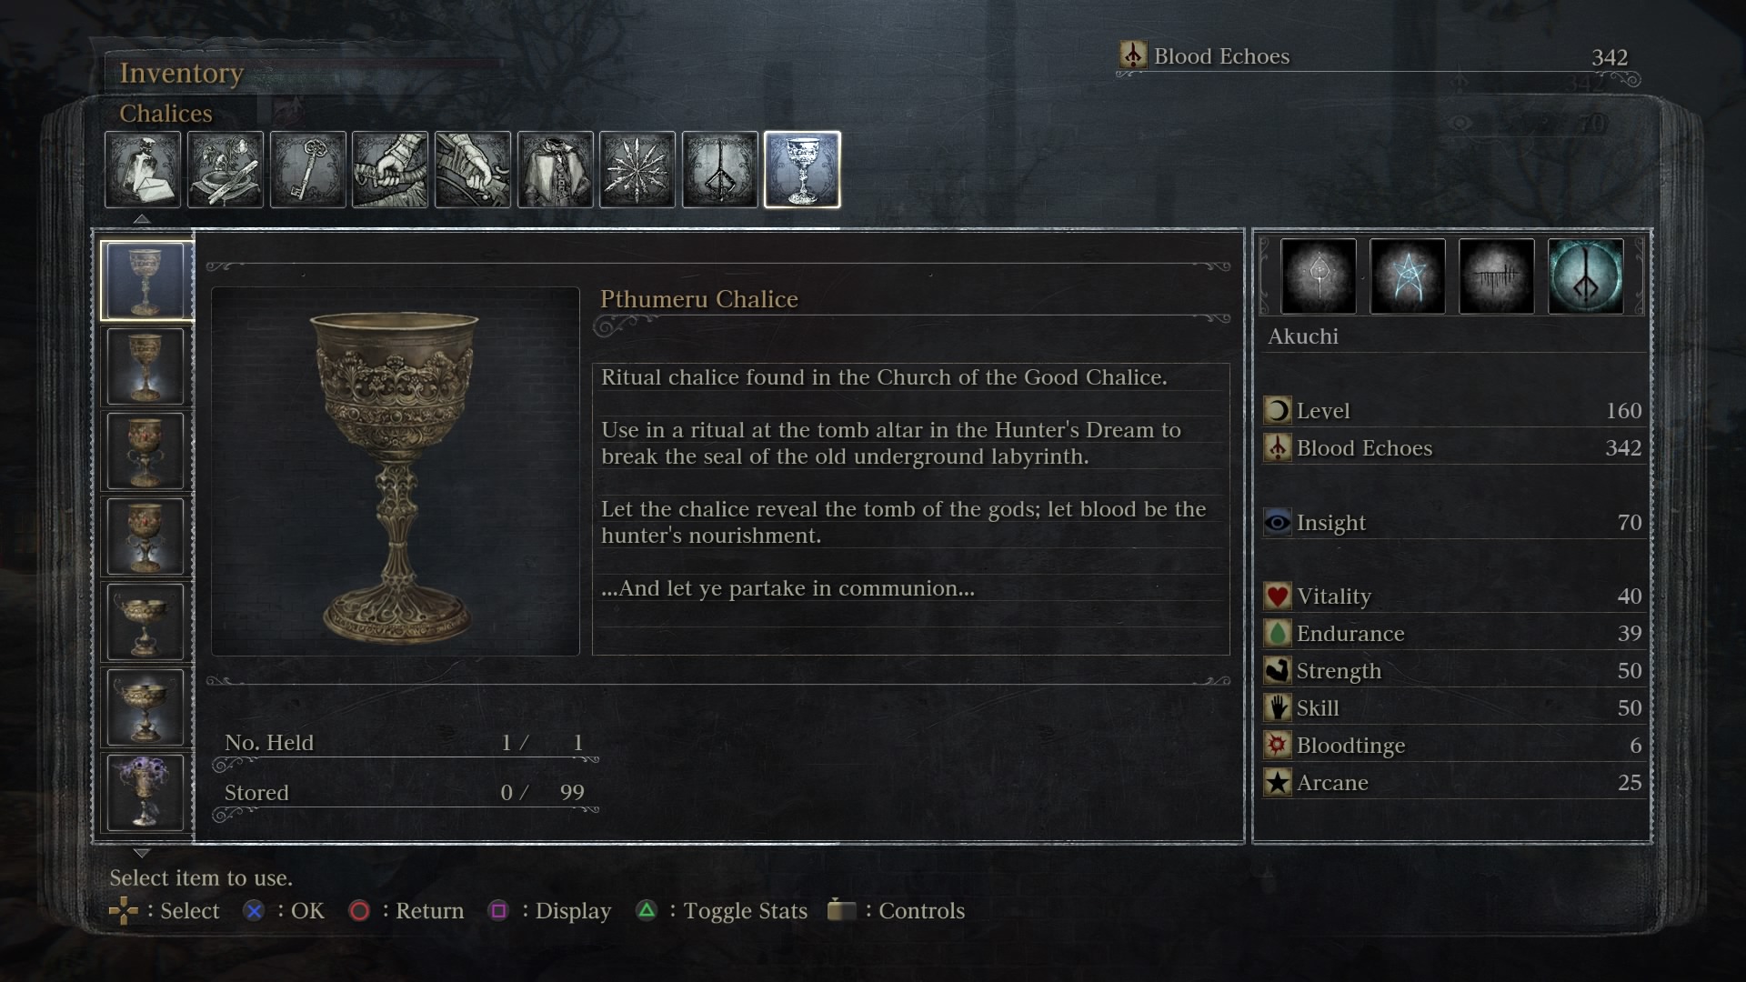Select the tally marks rune slot

click(1496, 276)
